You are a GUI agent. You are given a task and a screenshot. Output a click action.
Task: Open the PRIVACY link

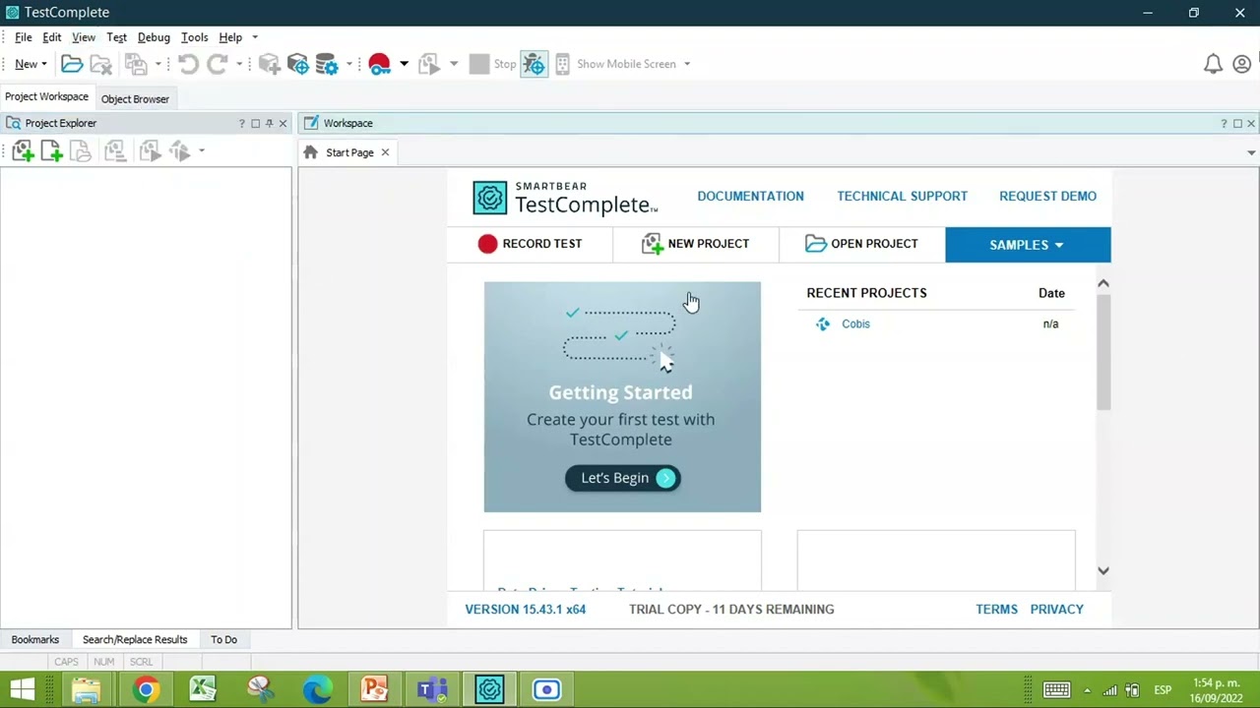[1056, 609]
